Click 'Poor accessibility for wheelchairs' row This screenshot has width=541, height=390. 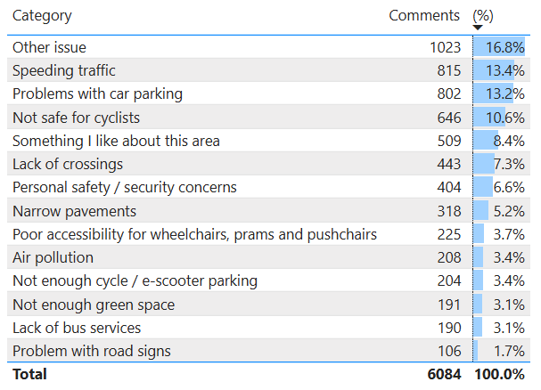tap(194, 234)
